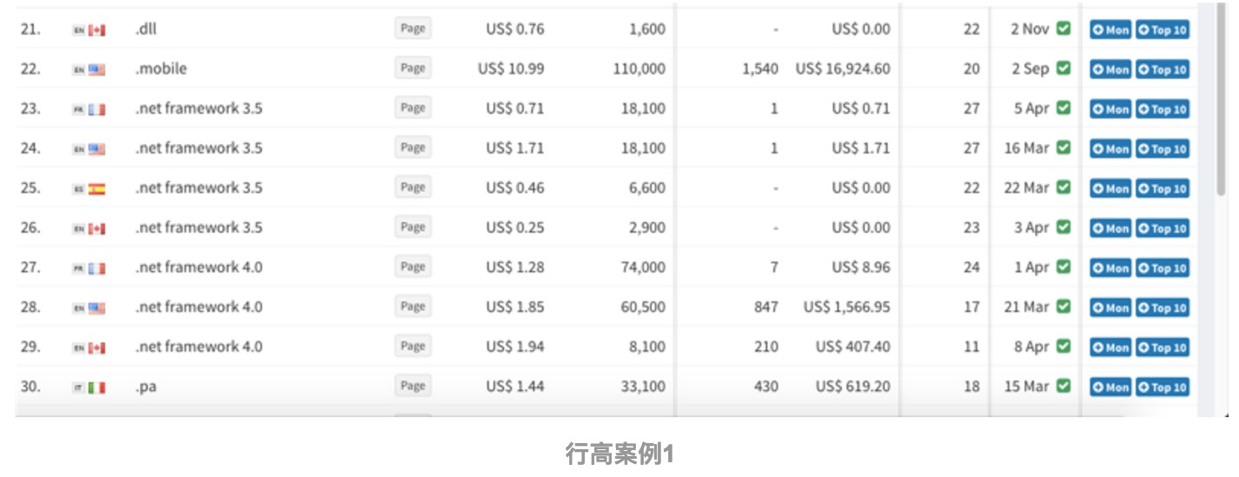The image size is (1239, 477).
Task: Select the .dll keyword text
Action: click(x=146, y=29)
